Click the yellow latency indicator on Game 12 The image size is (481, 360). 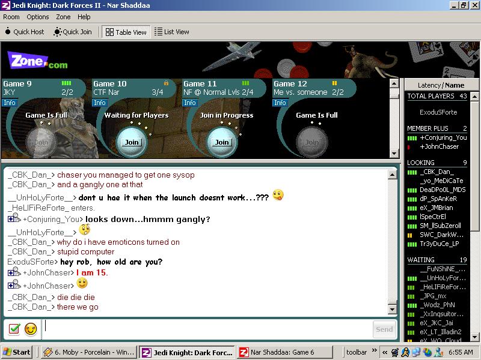(x=334, y=83)
